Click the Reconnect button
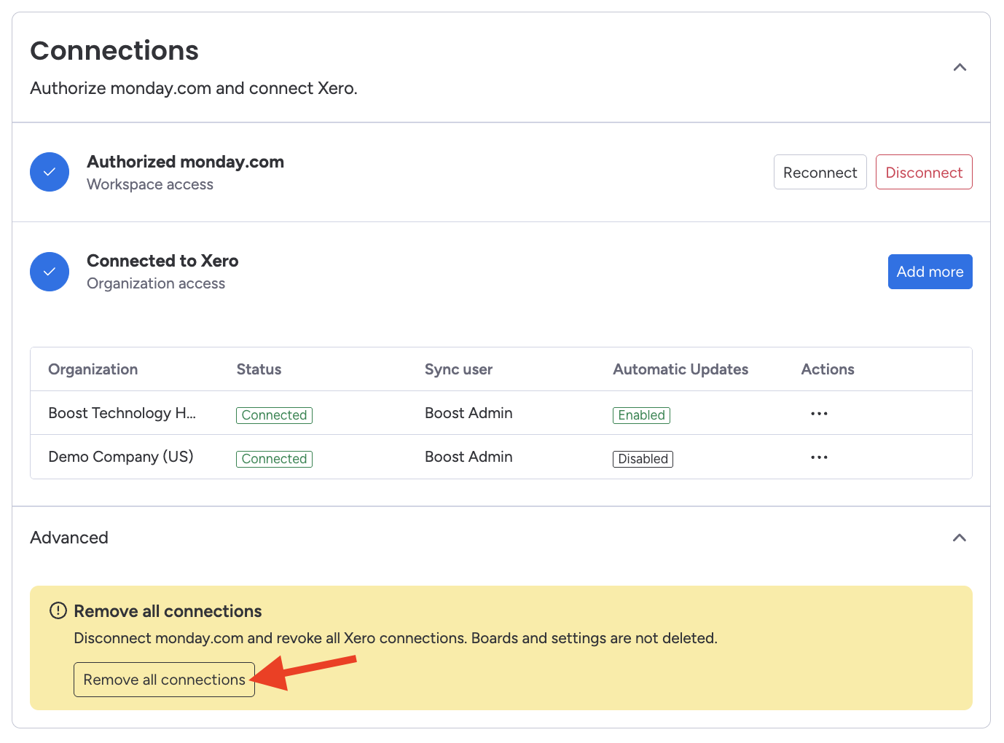Screen dimensions: 1004x743 coord(820,172)
